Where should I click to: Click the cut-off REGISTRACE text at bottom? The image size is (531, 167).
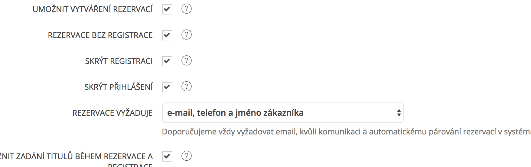(130, 165)
